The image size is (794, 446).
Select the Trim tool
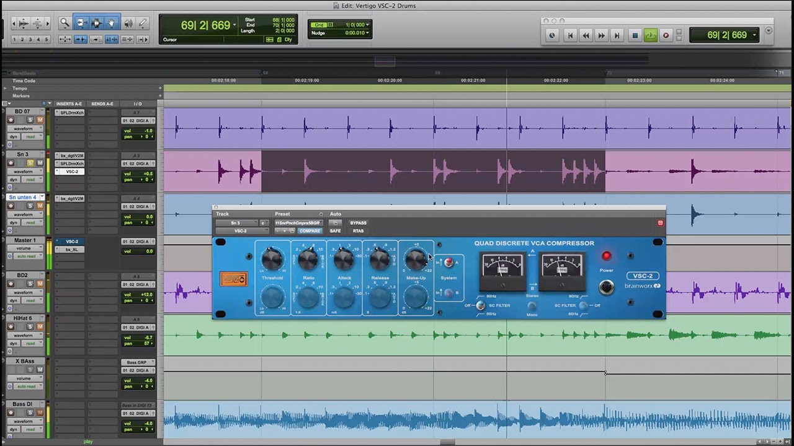[81, 24]
